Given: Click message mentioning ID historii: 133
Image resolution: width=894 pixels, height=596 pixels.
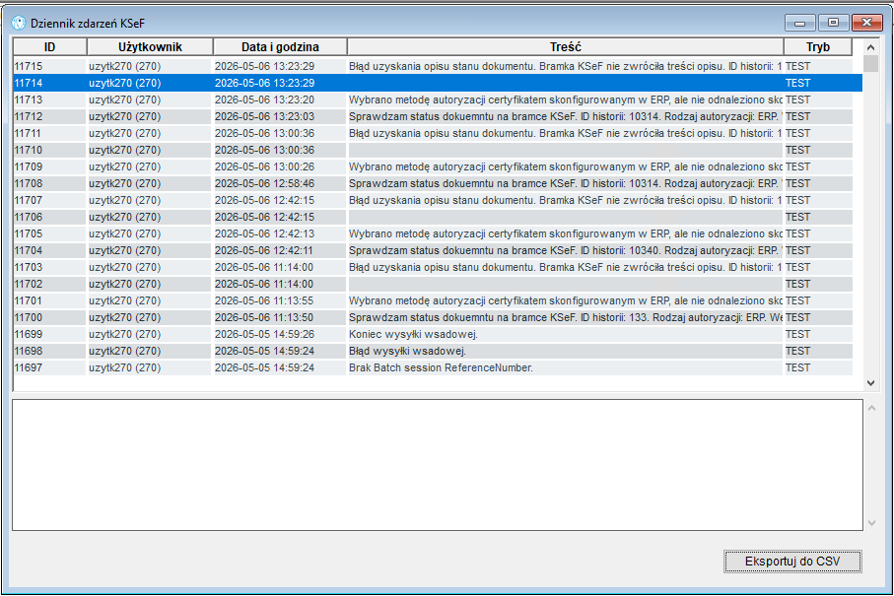Looking at the screenshot, I should 565,317.
